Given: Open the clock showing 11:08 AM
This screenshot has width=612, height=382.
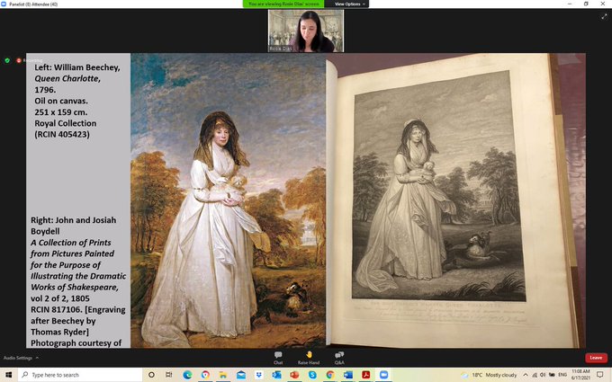Looking at the screenshot, I should tap(580, 375).
